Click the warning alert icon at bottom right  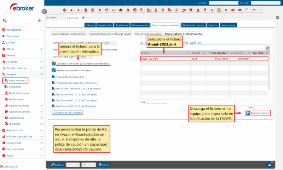(270, 164)
